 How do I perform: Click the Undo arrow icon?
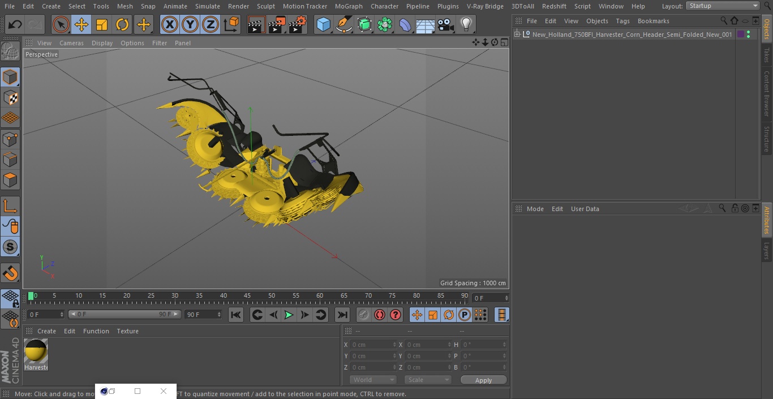tap(15, 25)
